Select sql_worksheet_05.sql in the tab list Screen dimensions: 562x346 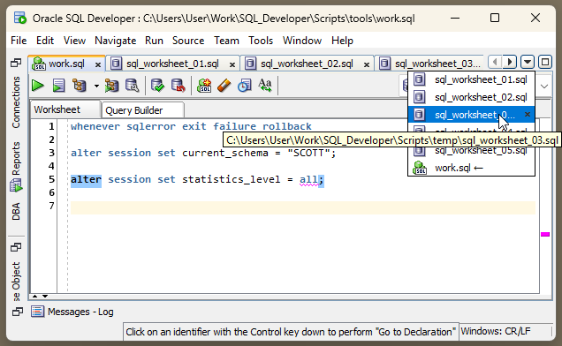(x=471, y=151)
